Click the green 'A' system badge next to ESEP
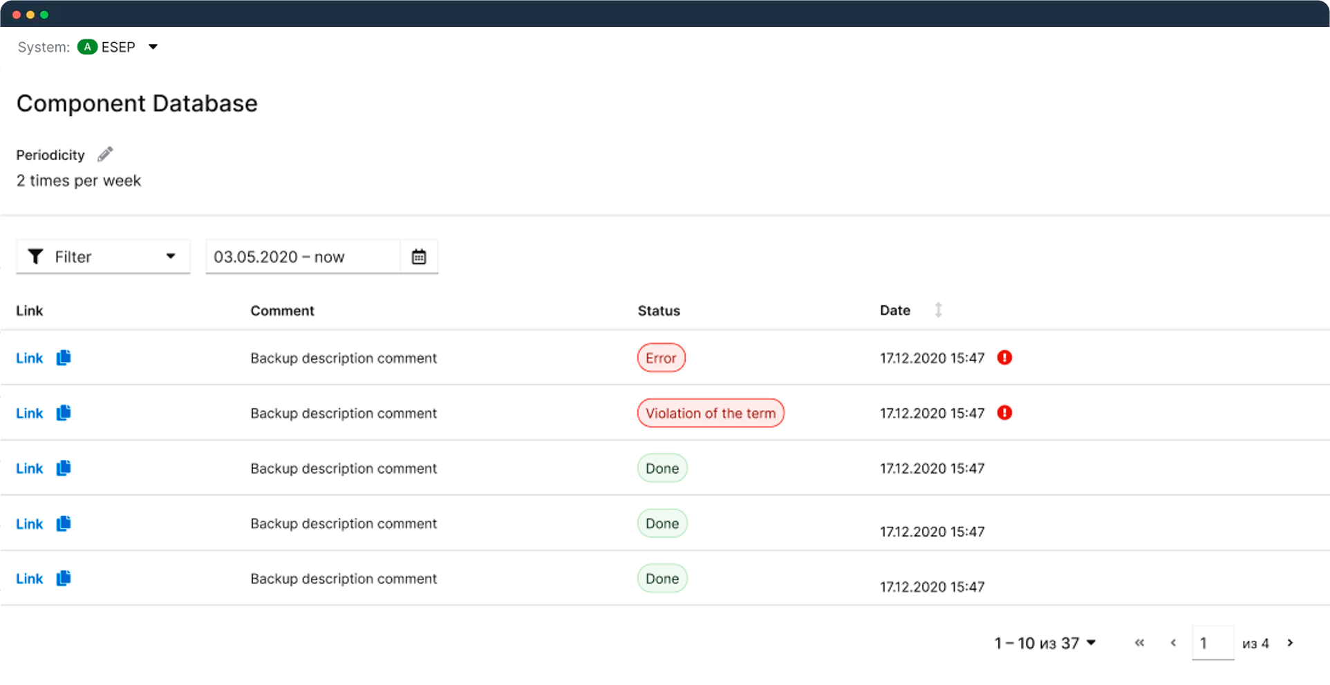Image resolution: width=1330 pixels, height=685 pixels. click(x=87, y=46)
